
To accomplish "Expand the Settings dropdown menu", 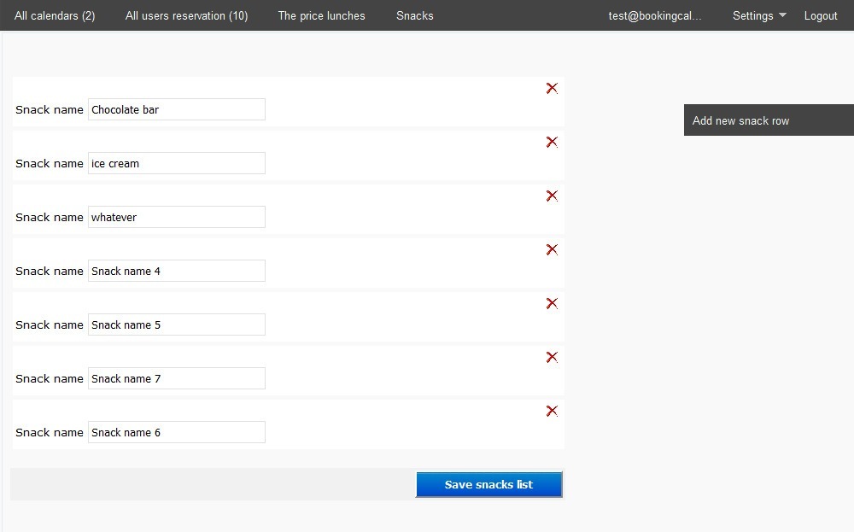I will point(758,15).
